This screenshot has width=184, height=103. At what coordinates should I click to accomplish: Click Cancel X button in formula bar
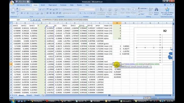tap(34, 20)
